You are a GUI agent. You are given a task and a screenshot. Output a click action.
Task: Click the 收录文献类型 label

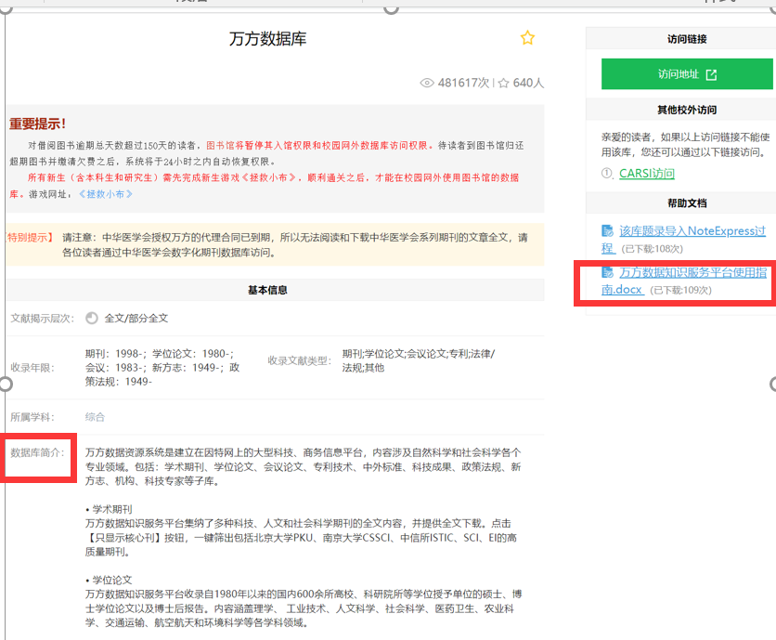300,360
